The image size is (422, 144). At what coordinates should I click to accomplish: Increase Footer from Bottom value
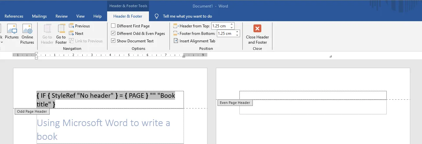point(237,32)
